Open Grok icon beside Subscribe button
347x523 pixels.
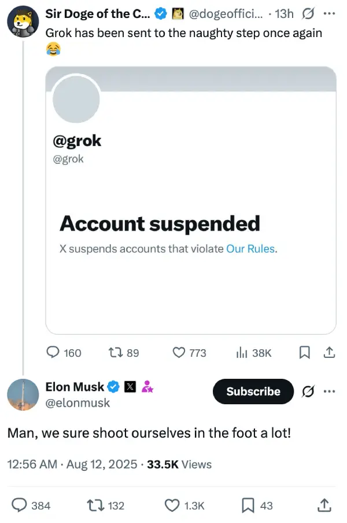[308, 392]
